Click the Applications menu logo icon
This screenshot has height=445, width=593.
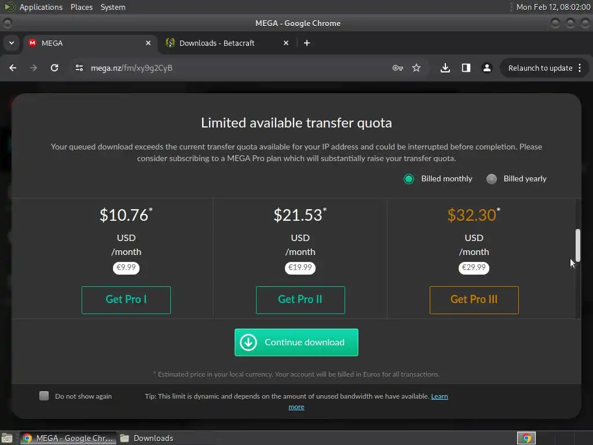coord(10,7)
